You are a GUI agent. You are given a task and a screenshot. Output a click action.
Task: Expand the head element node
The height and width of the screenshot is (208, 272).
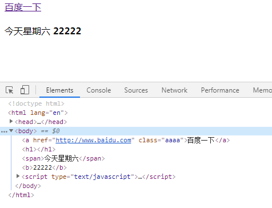tap(11, 121)
